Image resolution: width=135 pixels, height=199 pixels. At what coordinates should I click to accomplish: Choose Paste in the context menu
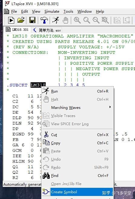point(77,151)
